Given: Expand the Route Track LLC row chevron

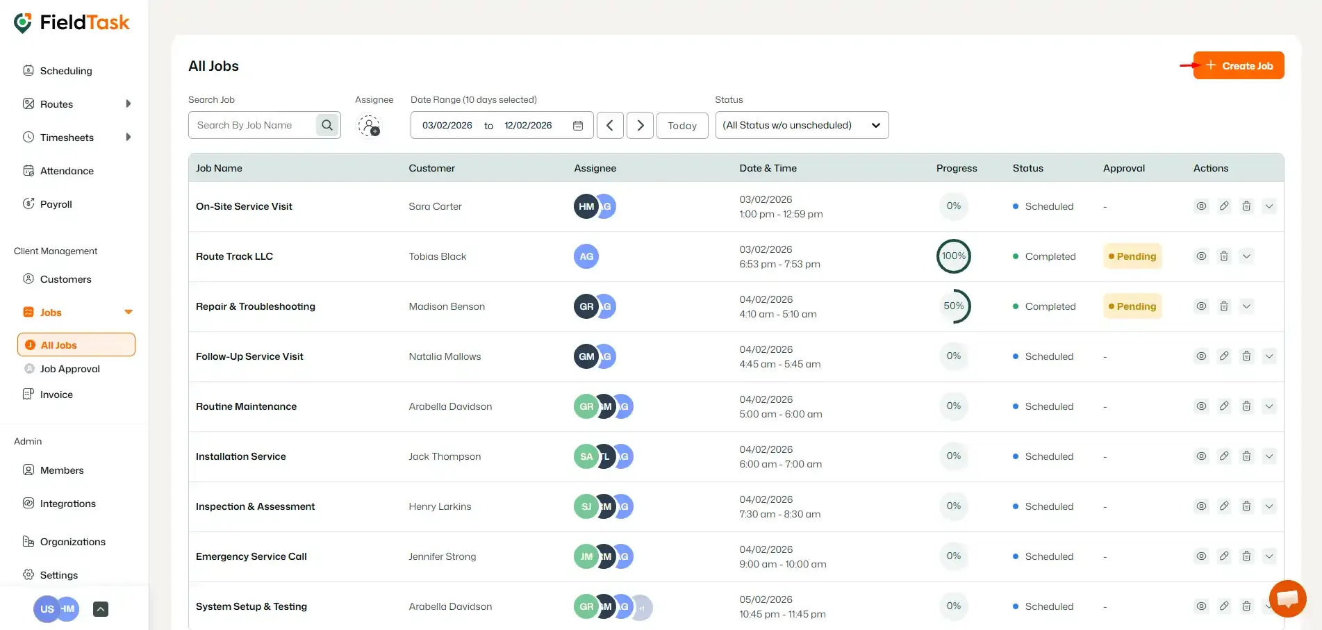Looking at the screenshot, I should 1247,256.
